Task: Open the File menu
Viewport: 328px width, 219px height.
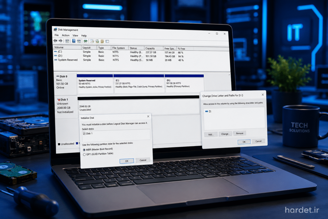Action: [56, 35]
